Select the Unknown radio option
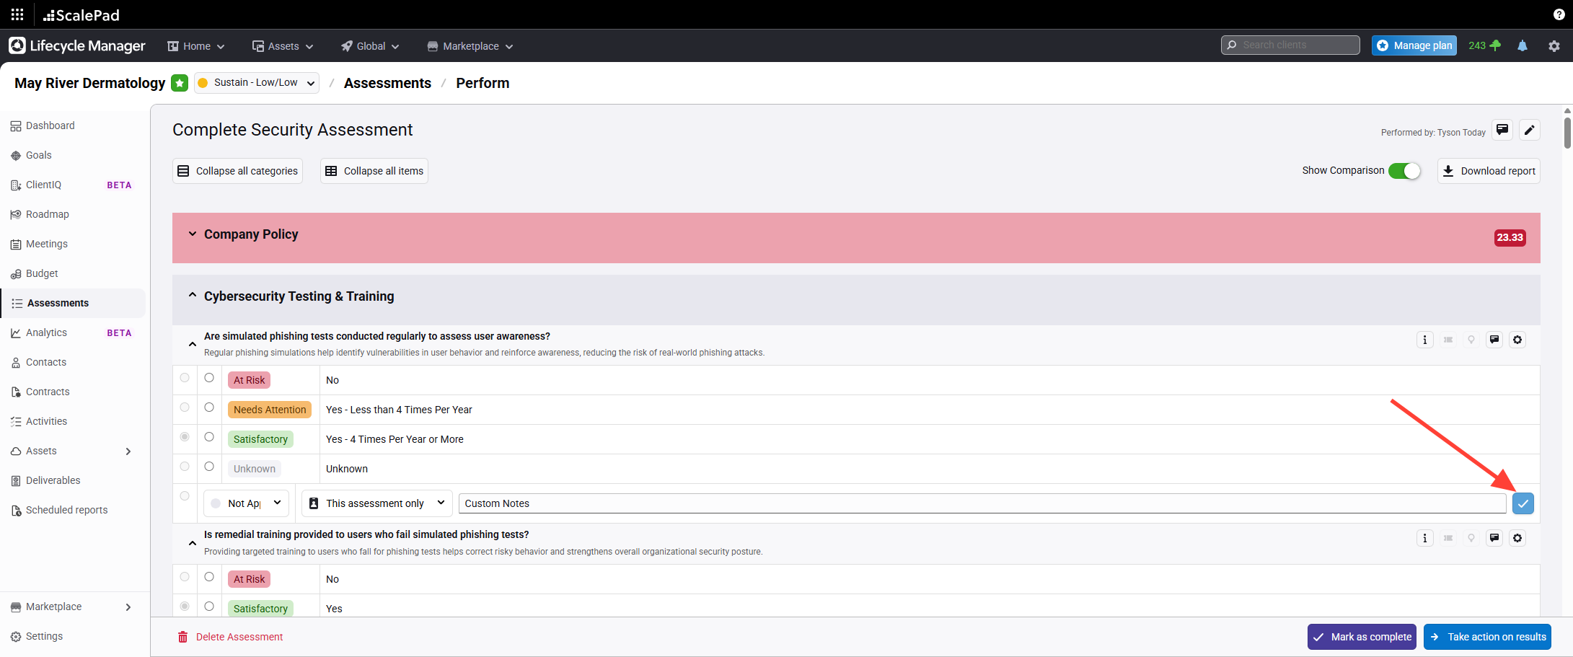Screen dimensions: 1573x657 pyautogui.click(x=209, y=467)
